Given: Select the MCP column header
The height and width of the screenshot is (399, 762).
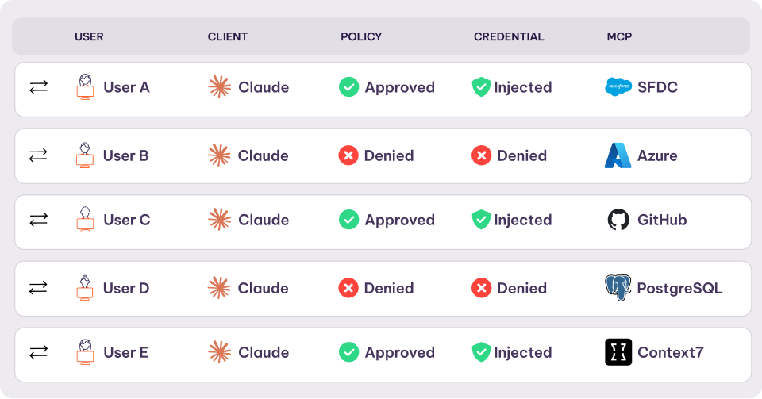Looking at the screenshot, I should pos(619,36).
